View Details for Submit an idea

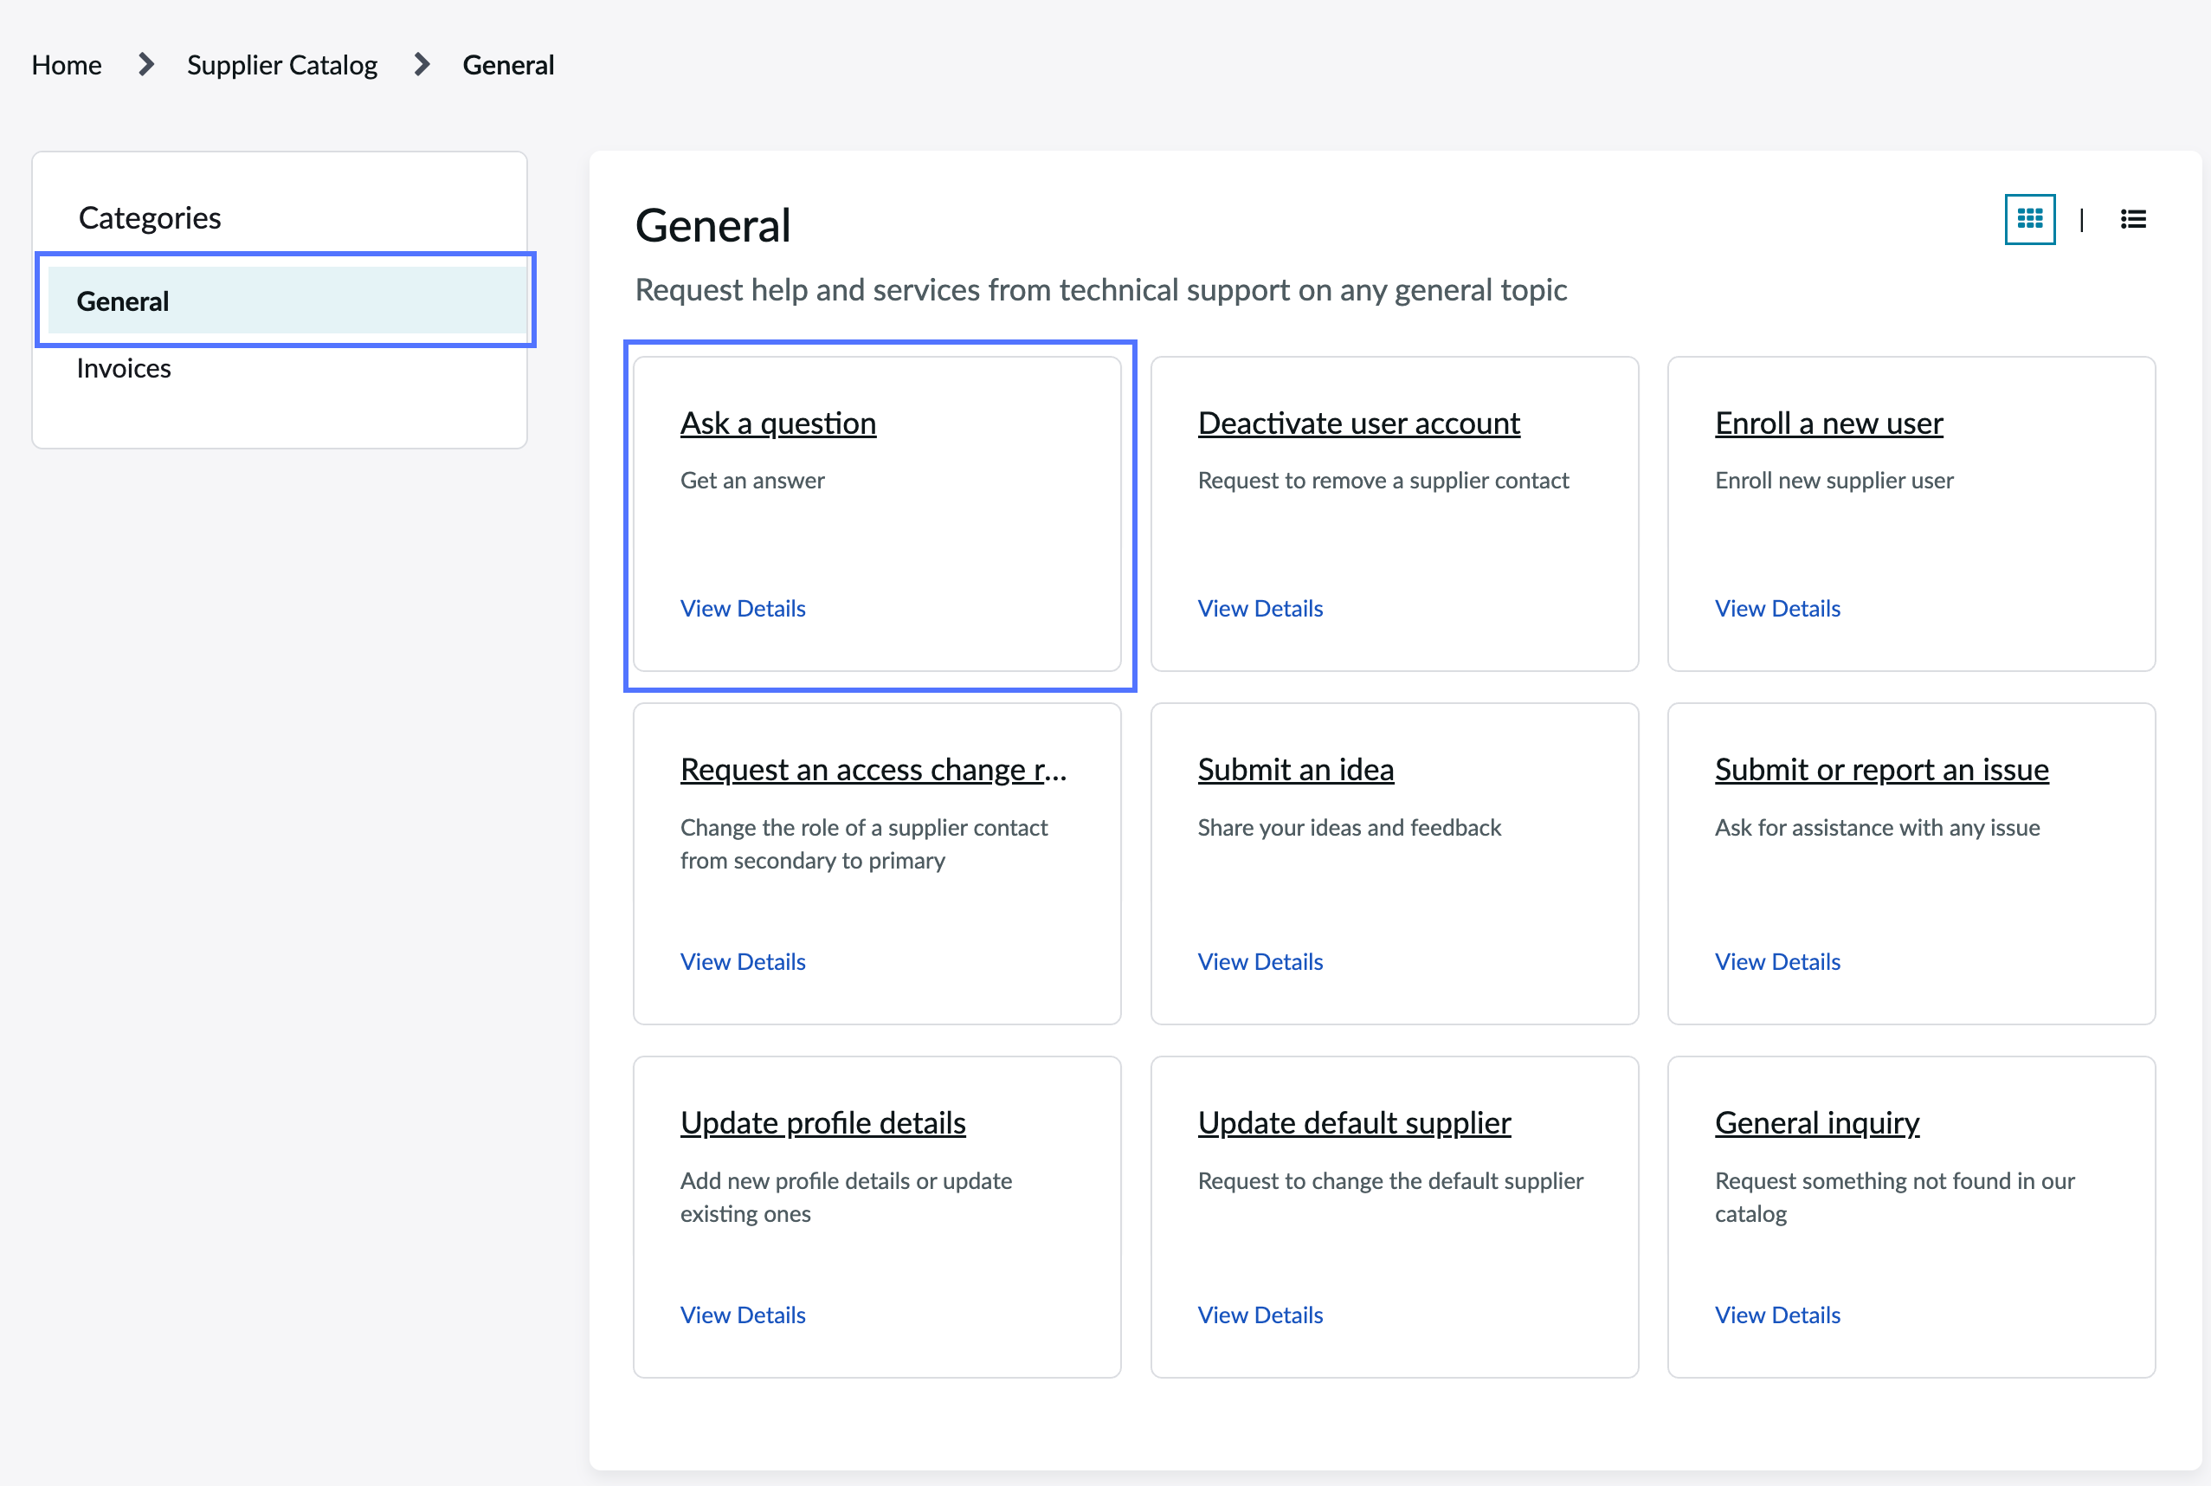[x=1260, y=962]
